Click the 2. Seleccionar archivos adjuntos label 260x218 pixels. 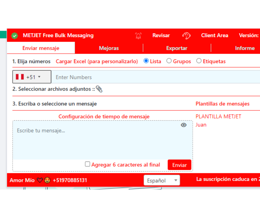[54, 89]
